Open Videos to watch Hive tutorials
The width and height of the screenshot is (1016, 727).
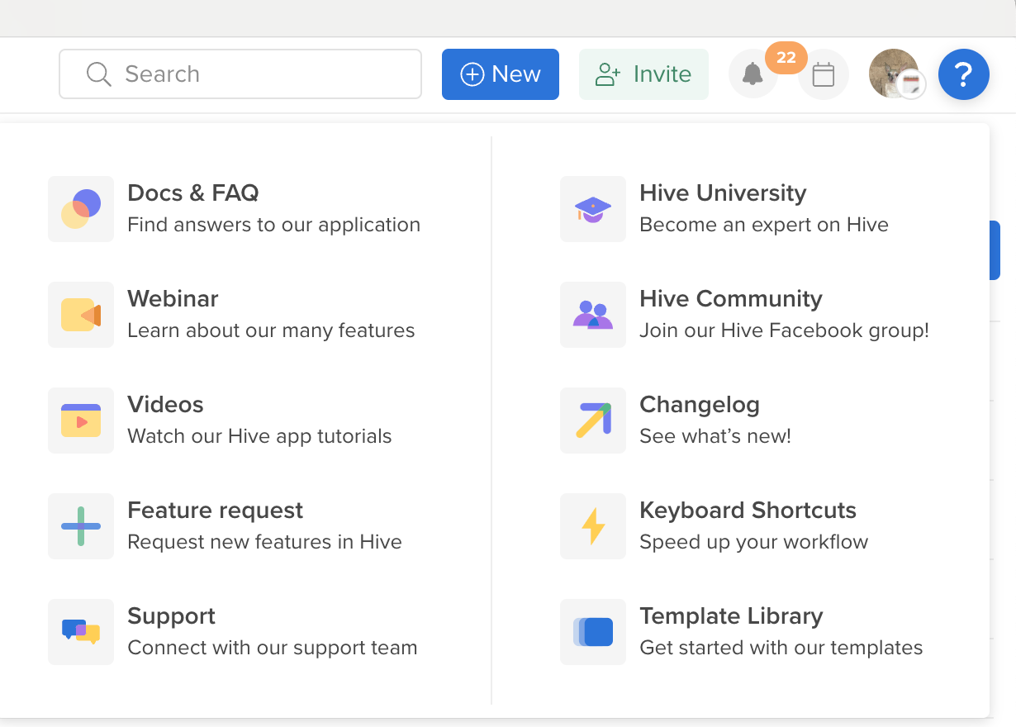click(x=165, y=404)
